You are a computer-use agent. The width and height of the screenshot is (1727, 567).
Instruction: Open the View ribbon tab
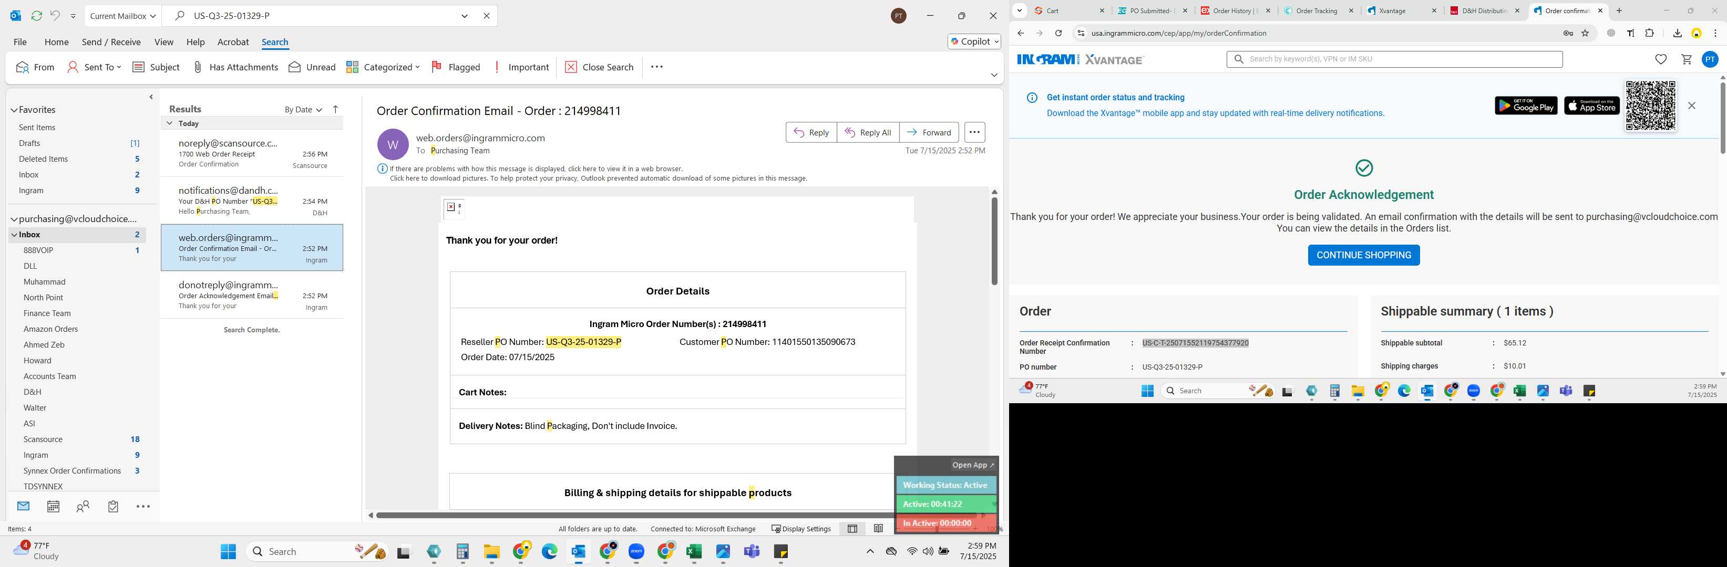[x=163, y=41]
